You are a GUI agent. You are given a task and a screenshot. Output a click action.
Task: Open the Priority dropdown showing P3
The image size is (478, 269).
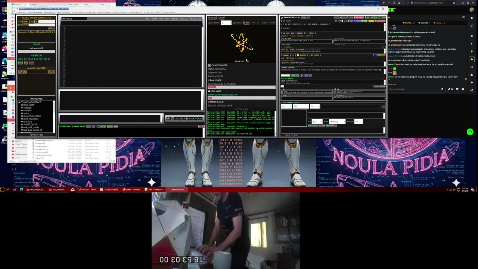(358, 121)
